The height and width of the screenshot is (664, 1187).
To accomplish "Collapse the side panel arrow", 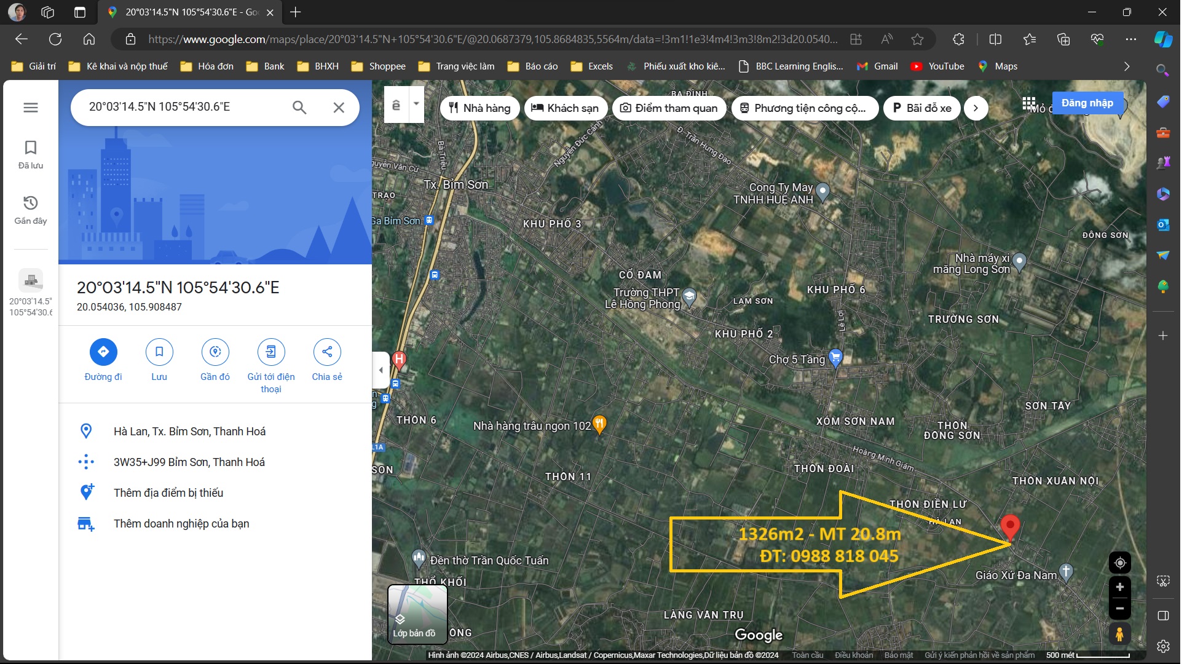I will (x=381, y=370).
